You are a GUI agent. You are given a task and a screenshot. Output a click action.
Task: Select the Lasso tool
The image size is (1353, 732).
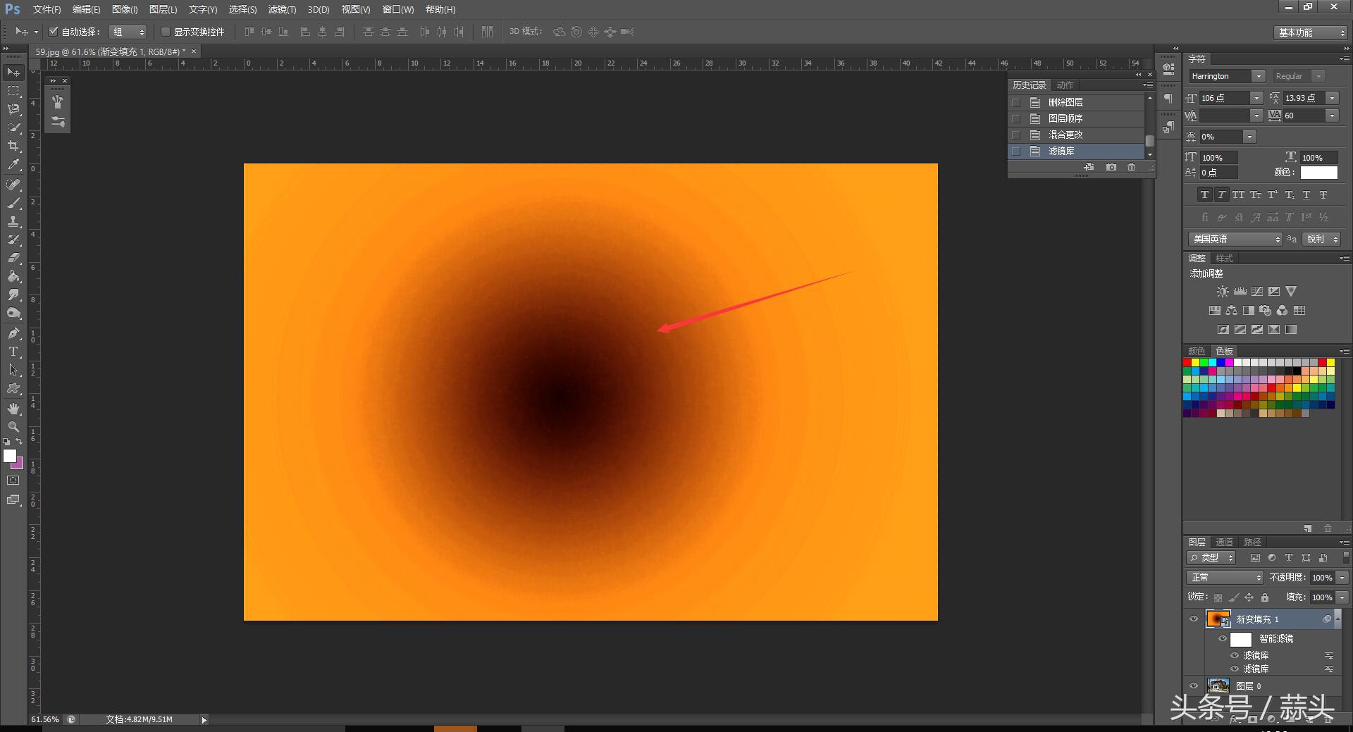(12, 109)
